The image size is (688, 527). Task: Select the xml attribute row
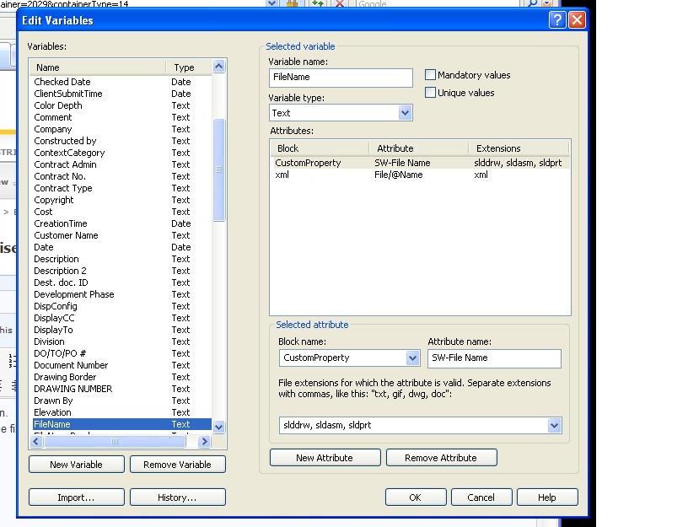point(420,175)
